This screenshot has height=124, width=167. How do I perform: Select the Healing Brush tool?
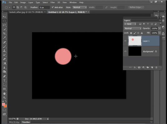pyautogui.click(x=4, y=42)
